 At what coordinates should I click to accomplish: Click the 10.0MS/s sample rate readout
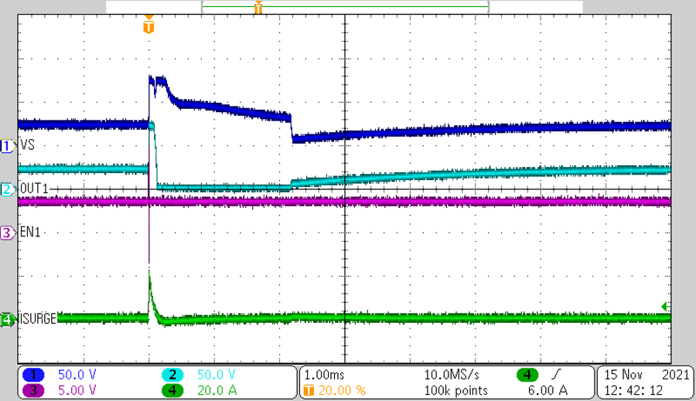452,375
